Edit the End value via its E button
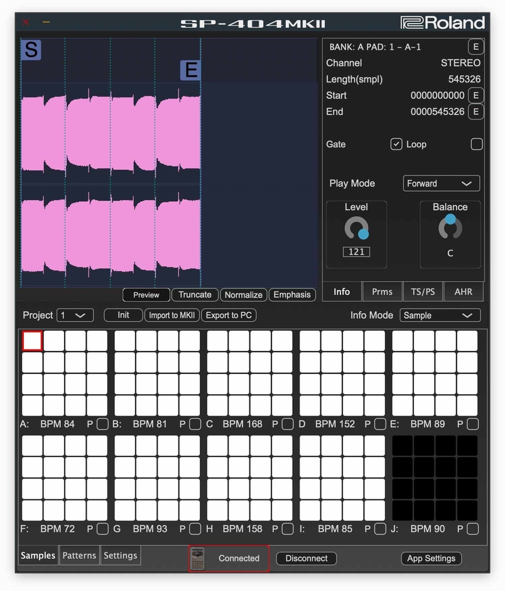 (x=475, y=111)
